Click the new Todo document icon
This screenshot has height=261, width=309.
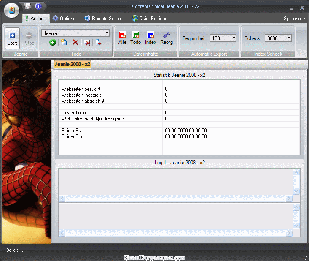(64, 42)
